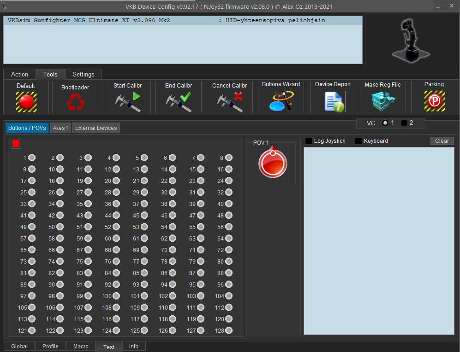Click the Default red button icon

click(26, 102)
